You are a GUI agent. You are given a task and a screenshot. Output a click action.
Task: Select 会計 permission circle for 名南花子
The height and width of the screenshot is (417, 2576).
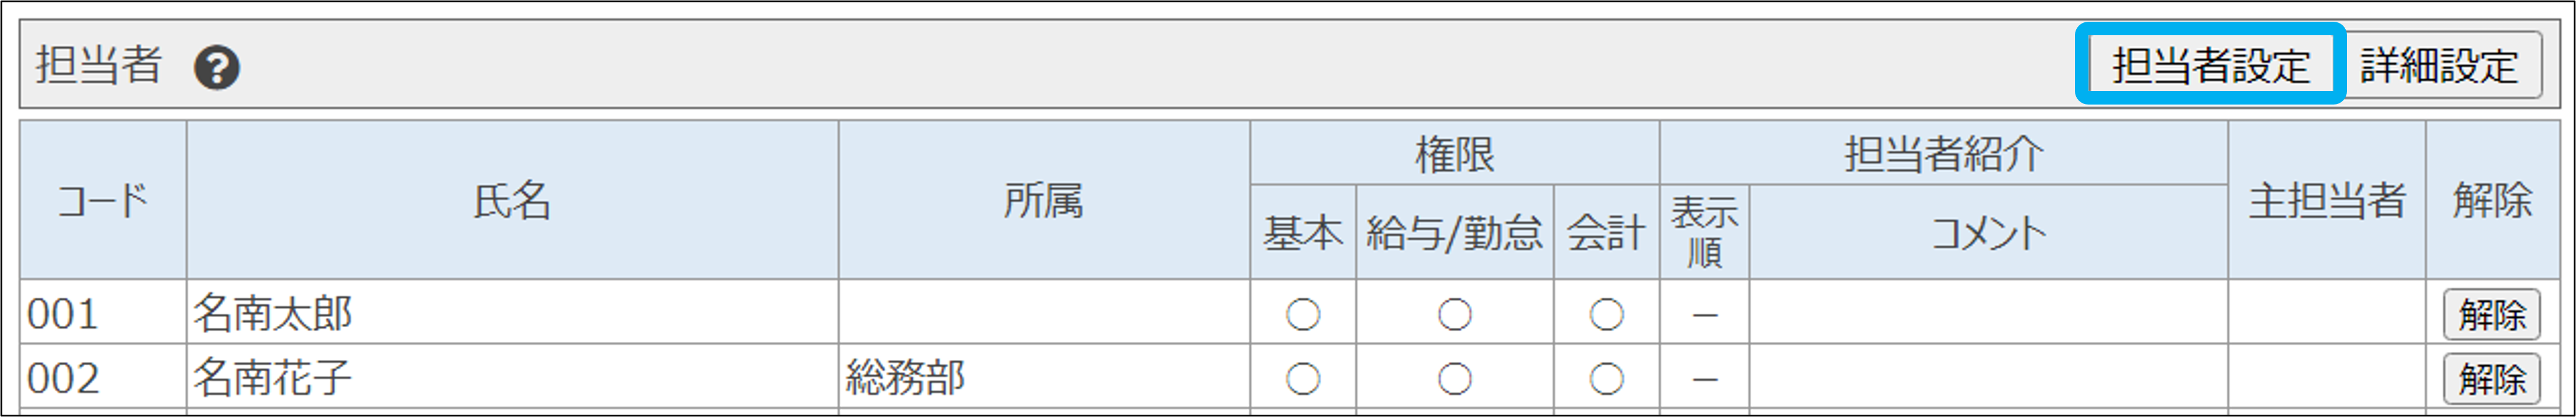coord(1606,379)
